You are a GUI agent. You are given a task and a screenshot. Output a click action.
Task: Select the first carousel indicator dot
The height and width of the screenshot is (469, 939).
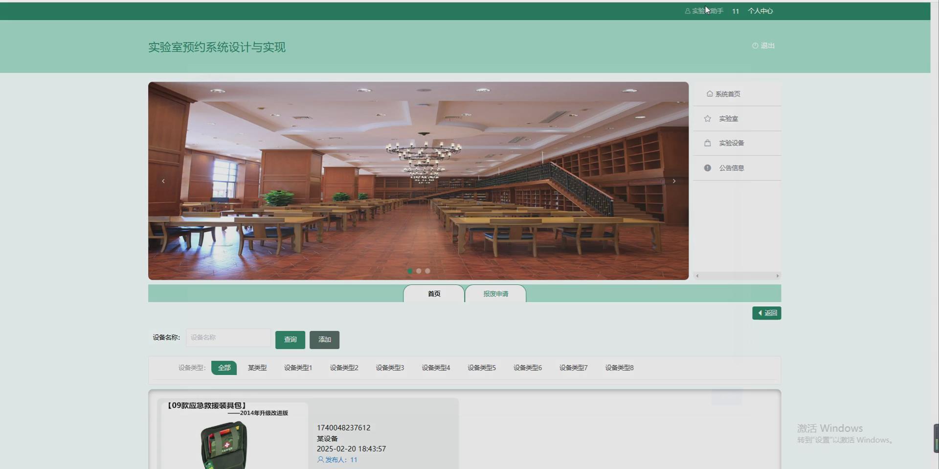(410, 271)
